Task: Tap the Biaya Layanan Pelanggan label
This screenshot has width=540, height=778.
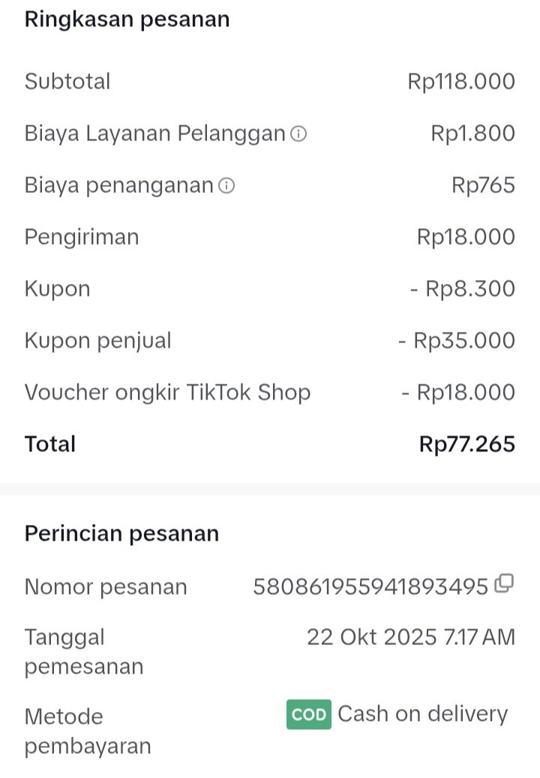Action: pos(154,134)
